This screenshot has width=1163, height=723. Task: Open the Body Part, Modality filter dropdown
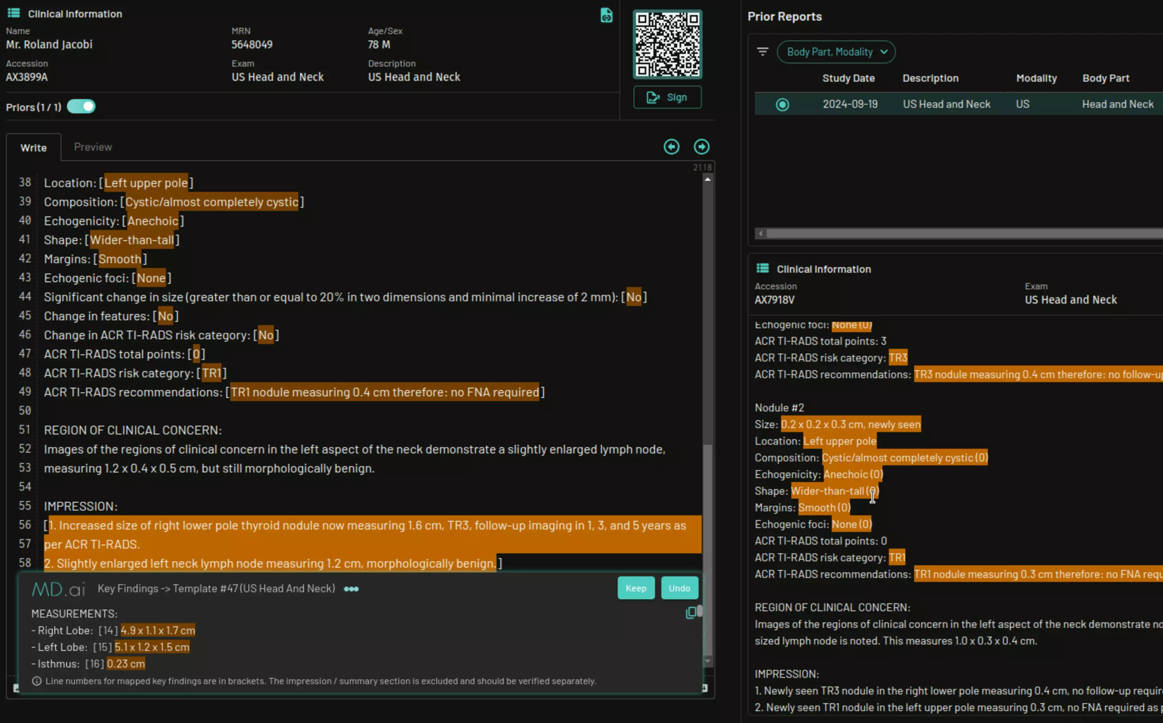[x=836, y=52]
